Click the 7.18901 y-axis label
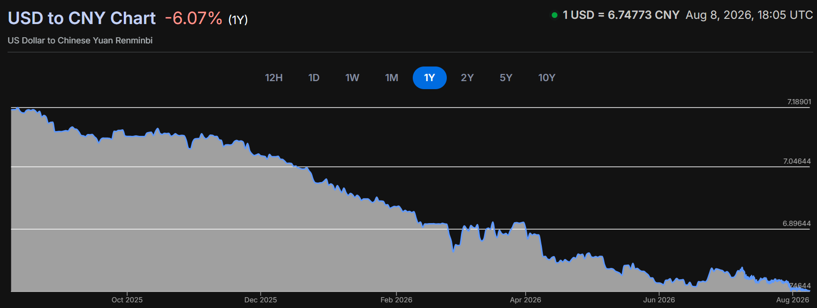Screen dimensions: 817x308 coord(799,102)
